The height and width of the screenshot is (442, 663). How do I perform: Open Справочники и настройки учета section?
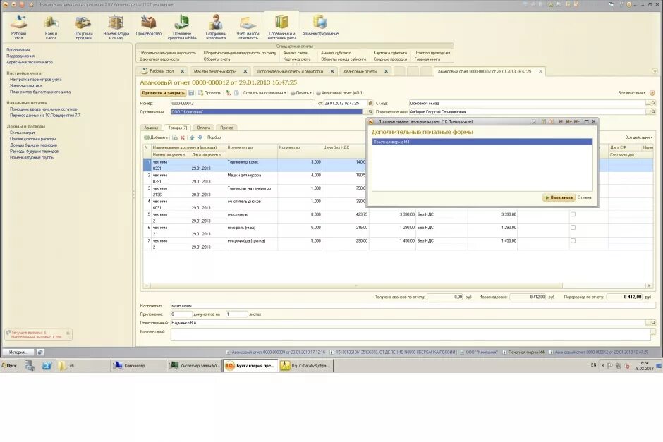[281, 27]
